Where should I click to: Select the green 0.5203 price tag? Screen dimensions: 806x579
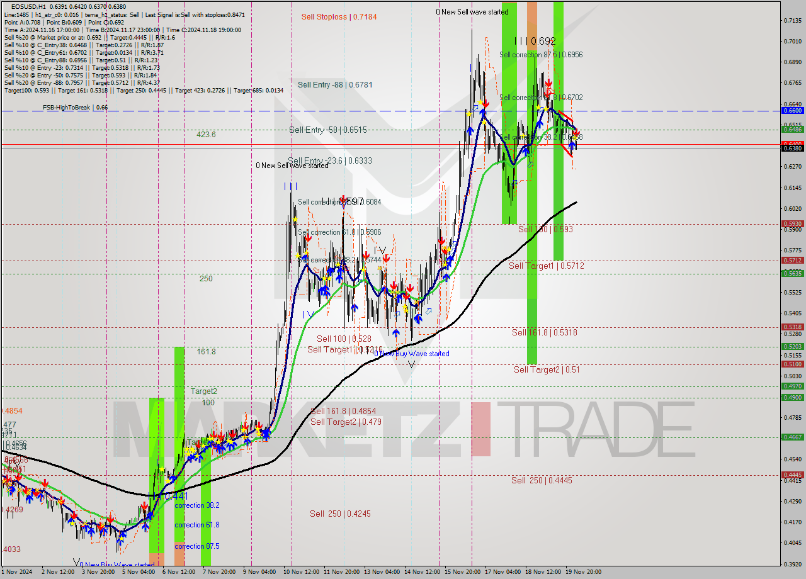coord(792,346)
